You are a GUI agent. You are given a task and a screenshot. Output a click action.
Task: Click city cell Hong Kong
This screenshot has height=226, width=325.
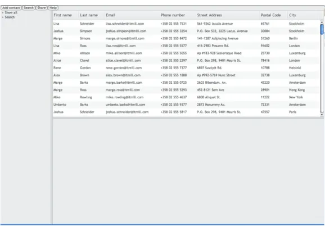(x=297, y=90)
